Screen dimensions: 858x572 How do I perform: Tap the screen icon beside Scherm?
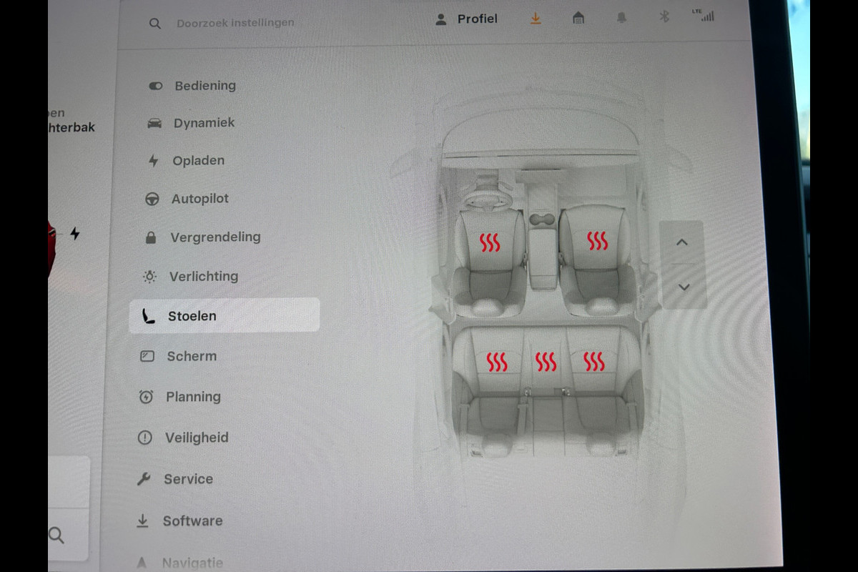(147, 356)
